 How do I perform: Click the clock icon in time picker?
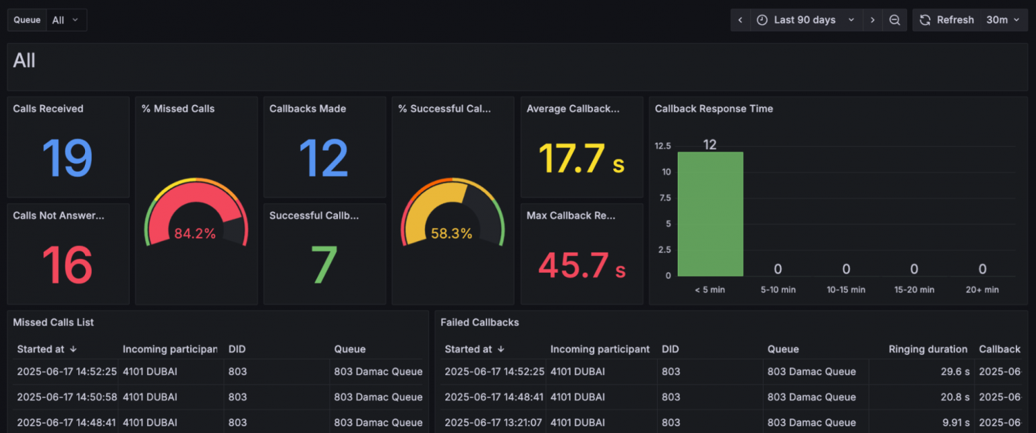click(762, 20)
